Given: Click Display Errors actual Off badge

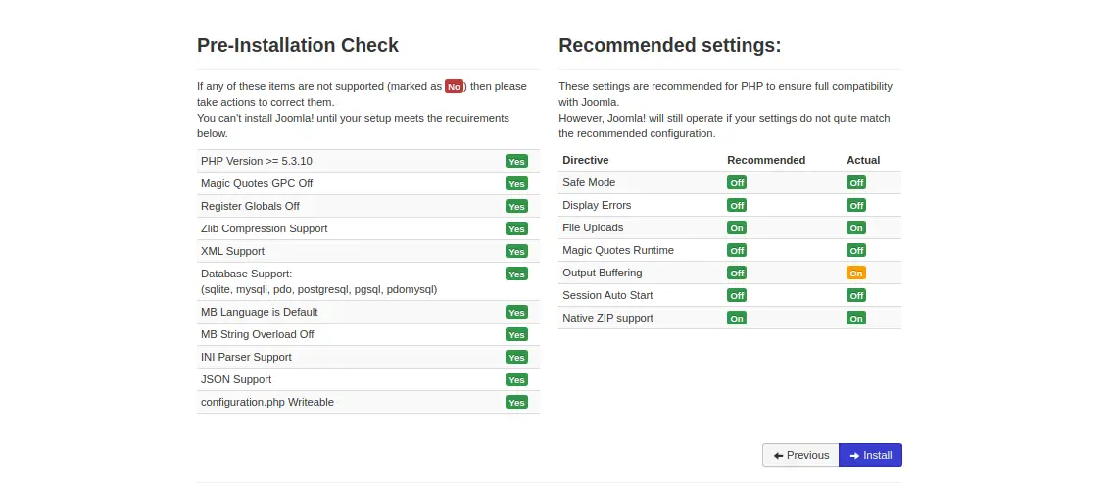Looking at the screenshot, I should coord(856,205).
